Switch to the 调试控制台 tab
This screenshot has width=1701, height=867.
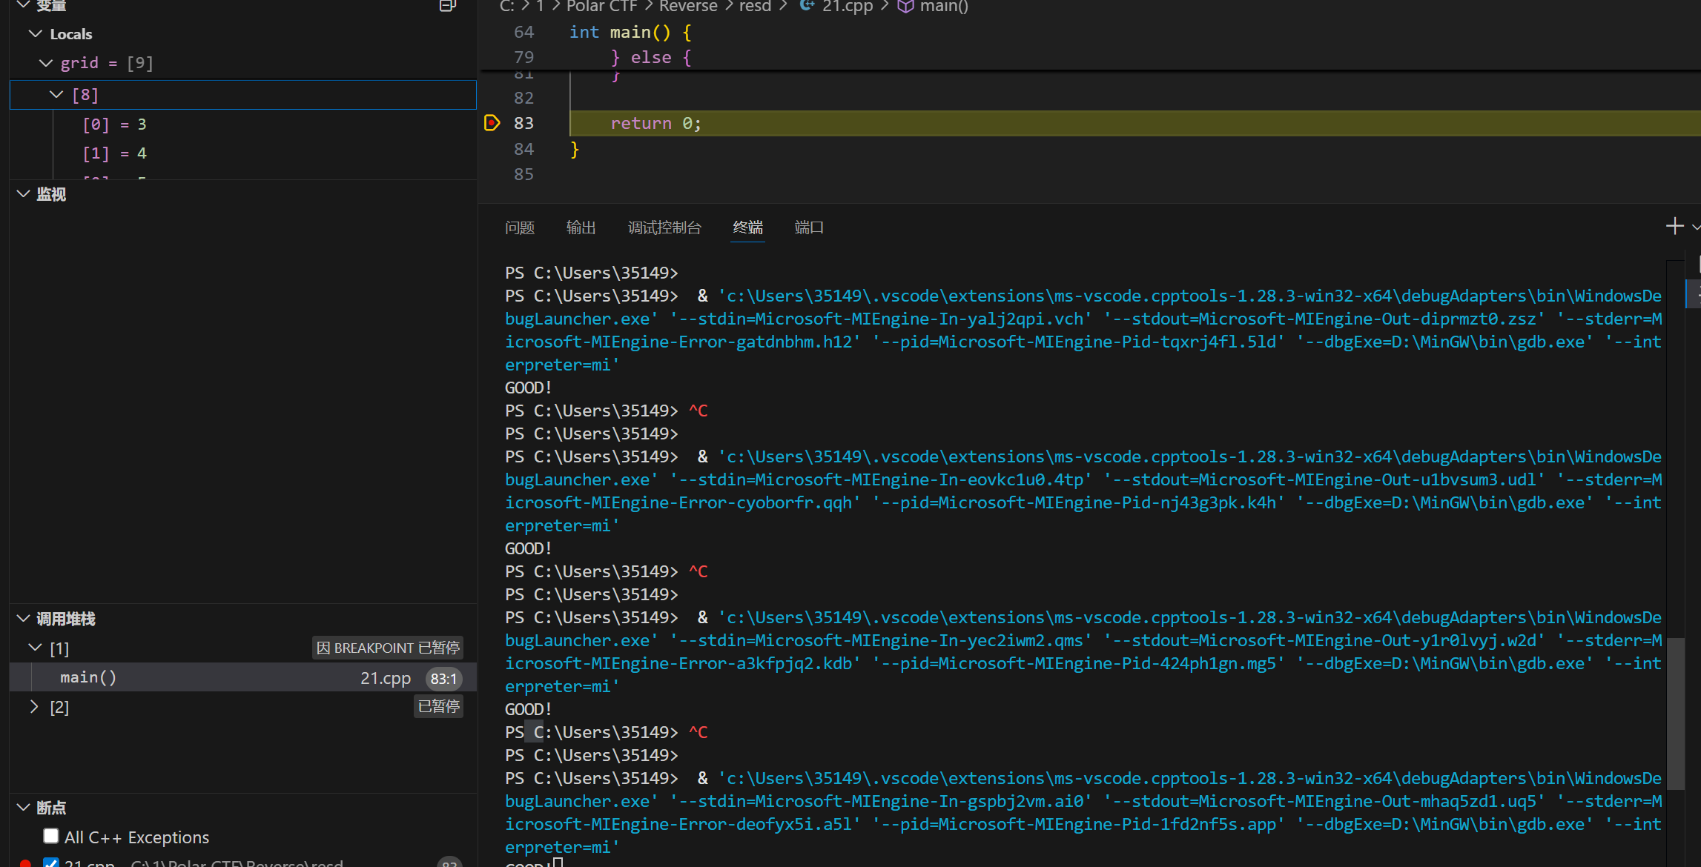click(664, 227)
